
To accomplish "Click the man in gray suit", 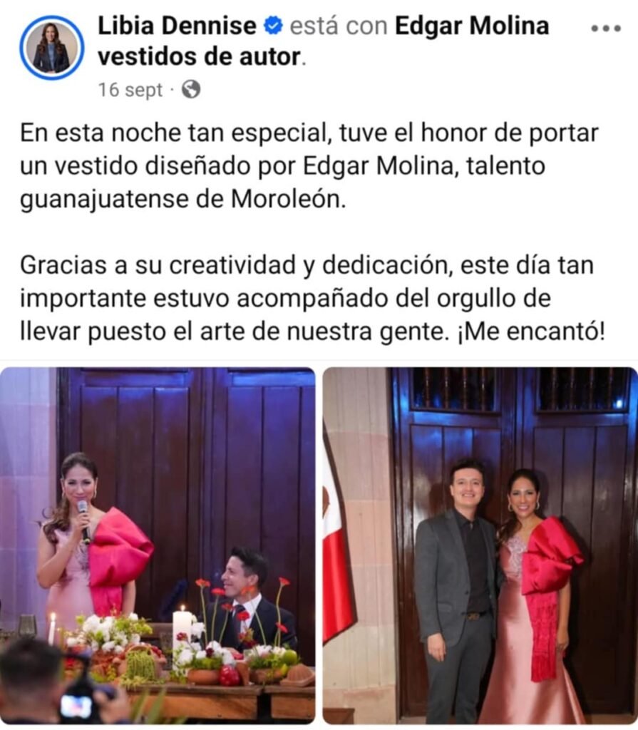I will coord(456,591).
